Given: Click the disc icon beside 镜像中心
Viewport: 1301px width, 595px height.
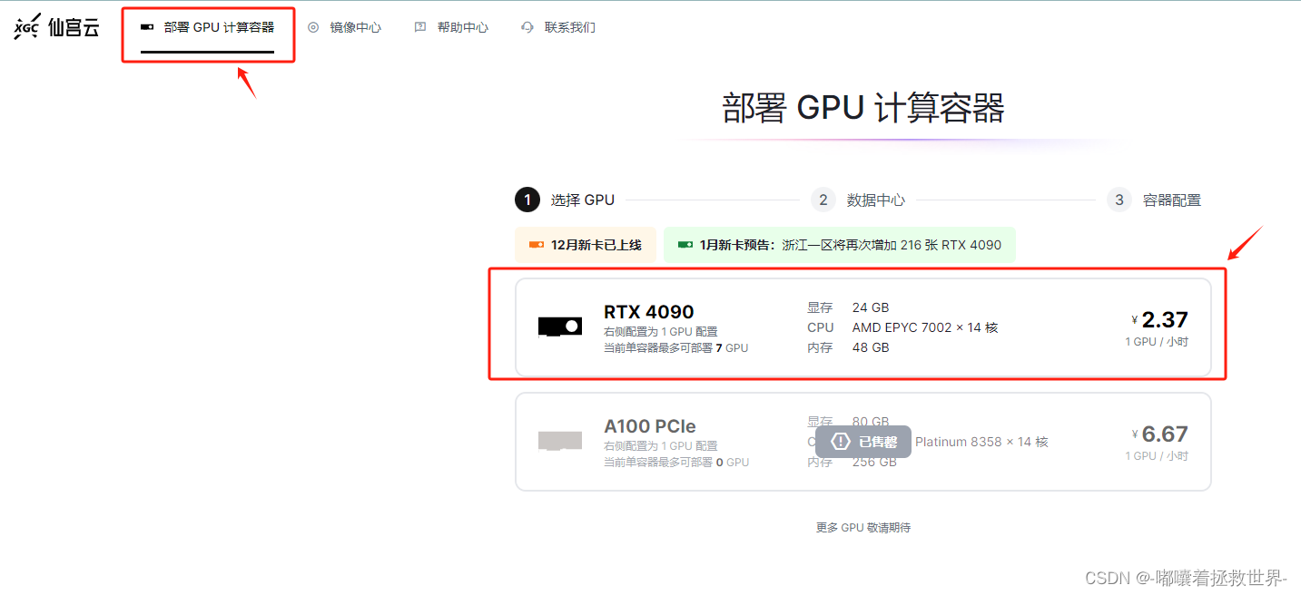Looking at the screenshot, I should [x=313, y=27].
